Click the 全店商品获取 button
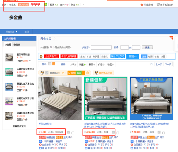Screen dimensions: 178x152 coord(104,73)
